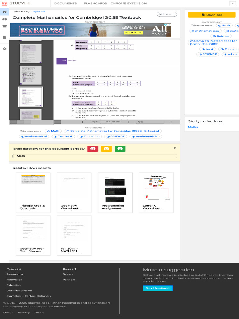239x319 pixels.
Task: Open the DMCA footer link
Action: coord(8,313)
